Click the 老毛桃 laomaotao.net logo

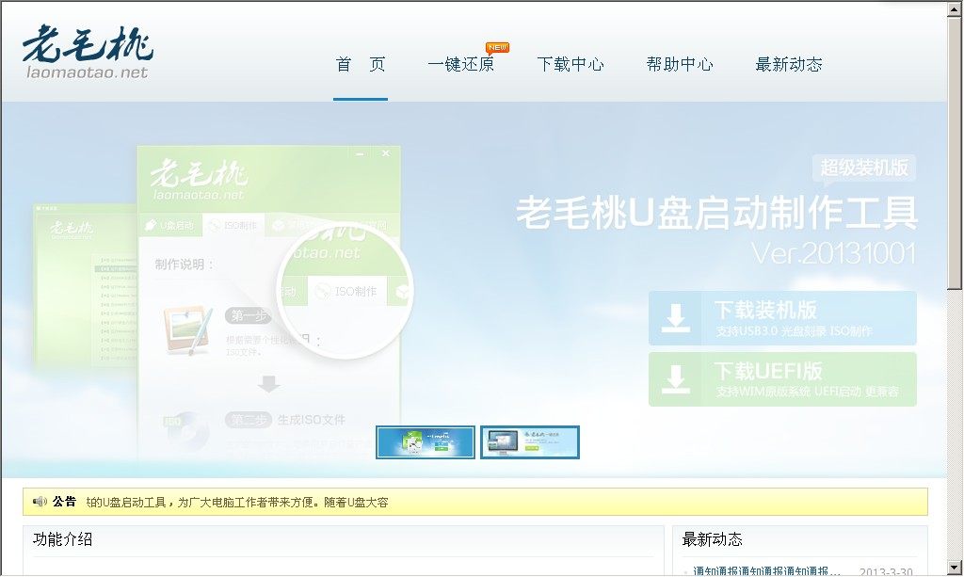point(87,52)
